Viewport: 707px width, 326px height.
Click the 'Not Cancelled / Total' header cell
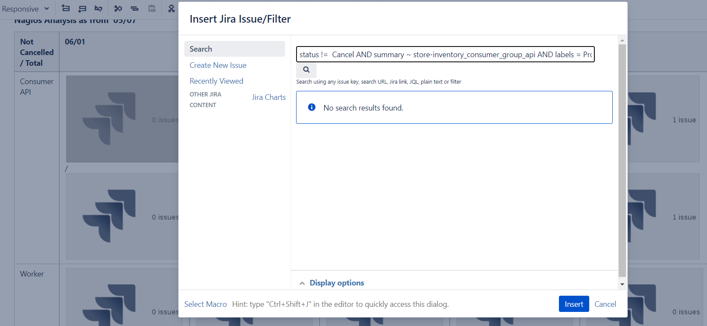[37, 52]
